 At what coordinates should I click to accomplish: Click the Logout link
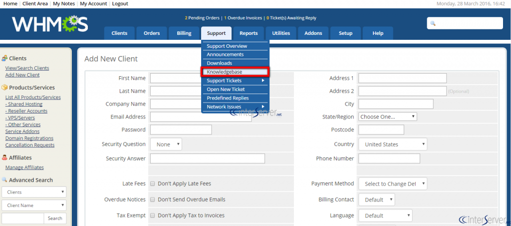click(x=120, y=3)
